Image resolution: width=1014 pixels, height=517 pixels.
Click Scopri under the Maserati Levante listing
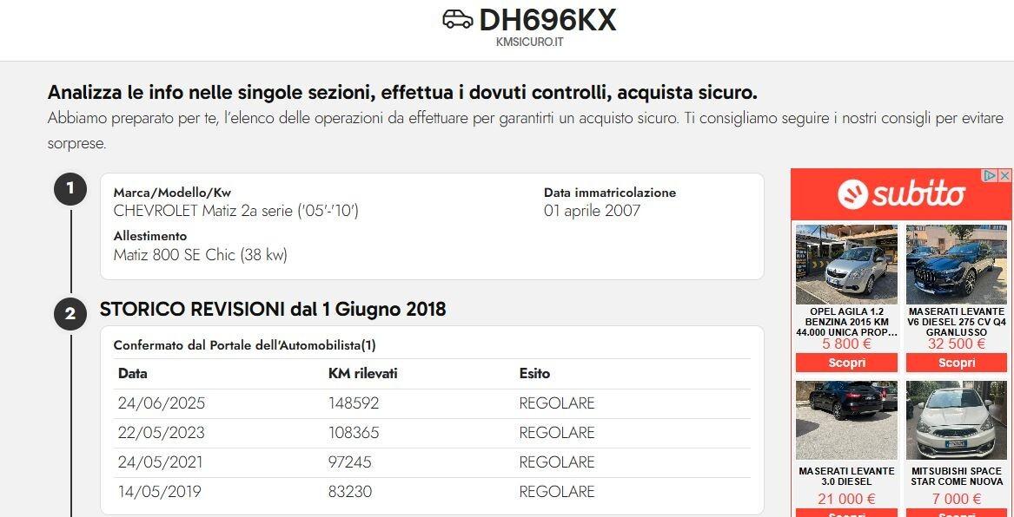click(x=957, y=363)
